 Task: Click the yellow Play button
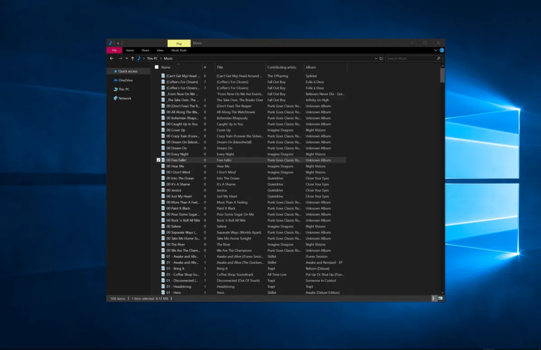(x=179, y=43)
